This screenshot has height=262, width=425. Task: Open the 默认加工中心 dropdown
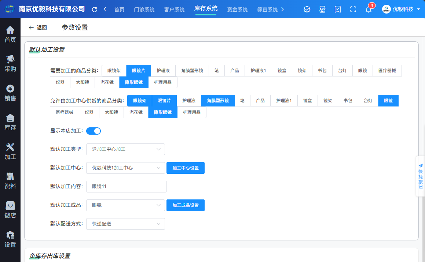pyautogui.click(x=125, y=168)
